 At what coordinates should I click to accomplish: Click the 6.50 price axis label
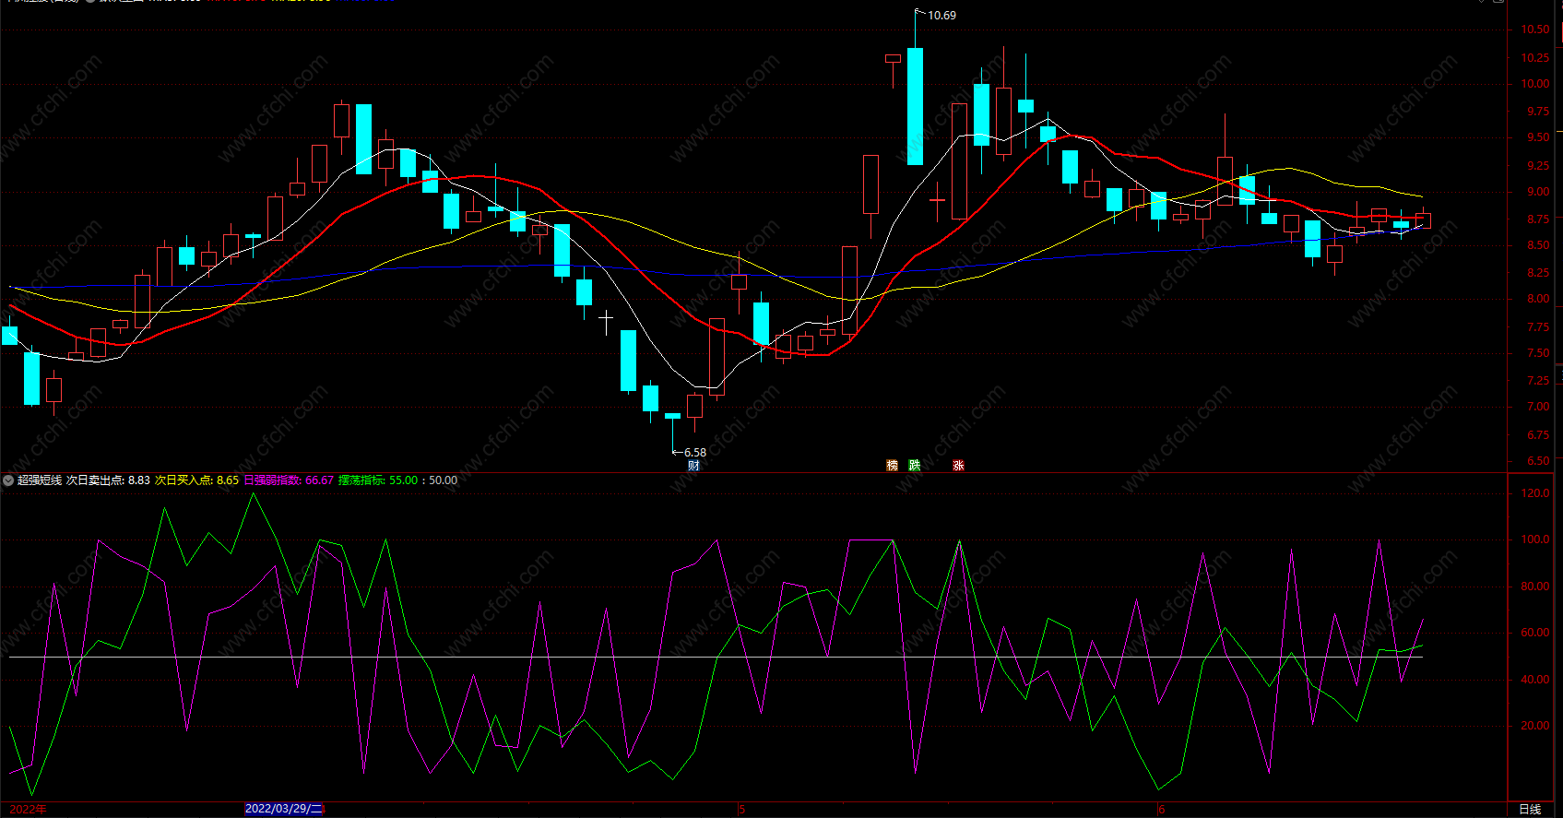(1538, 461)
